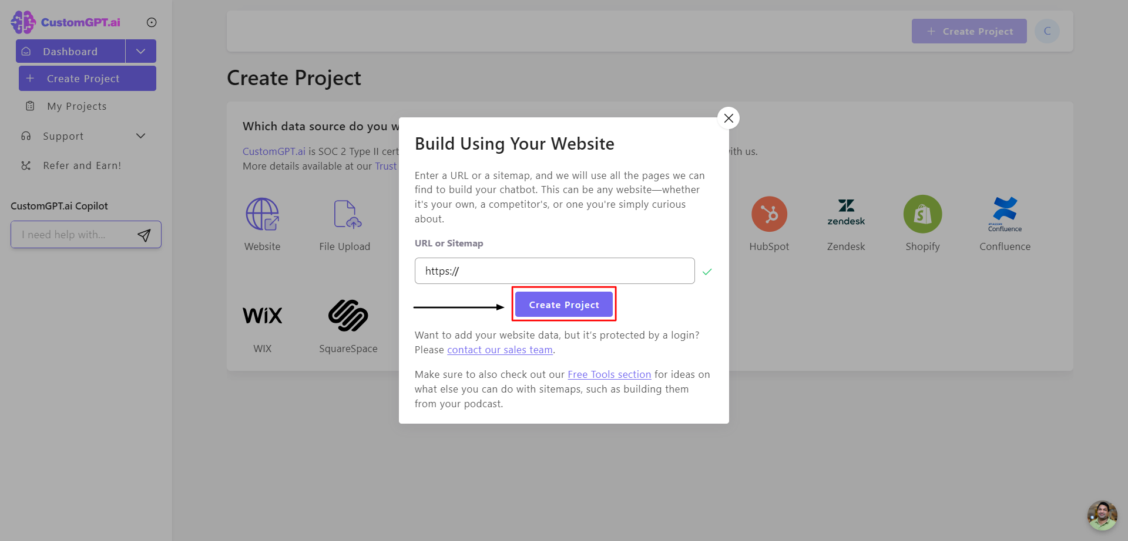Click the green checkmark beside URL field
The image size is (1128, 541).
click(x=707, y=272)
